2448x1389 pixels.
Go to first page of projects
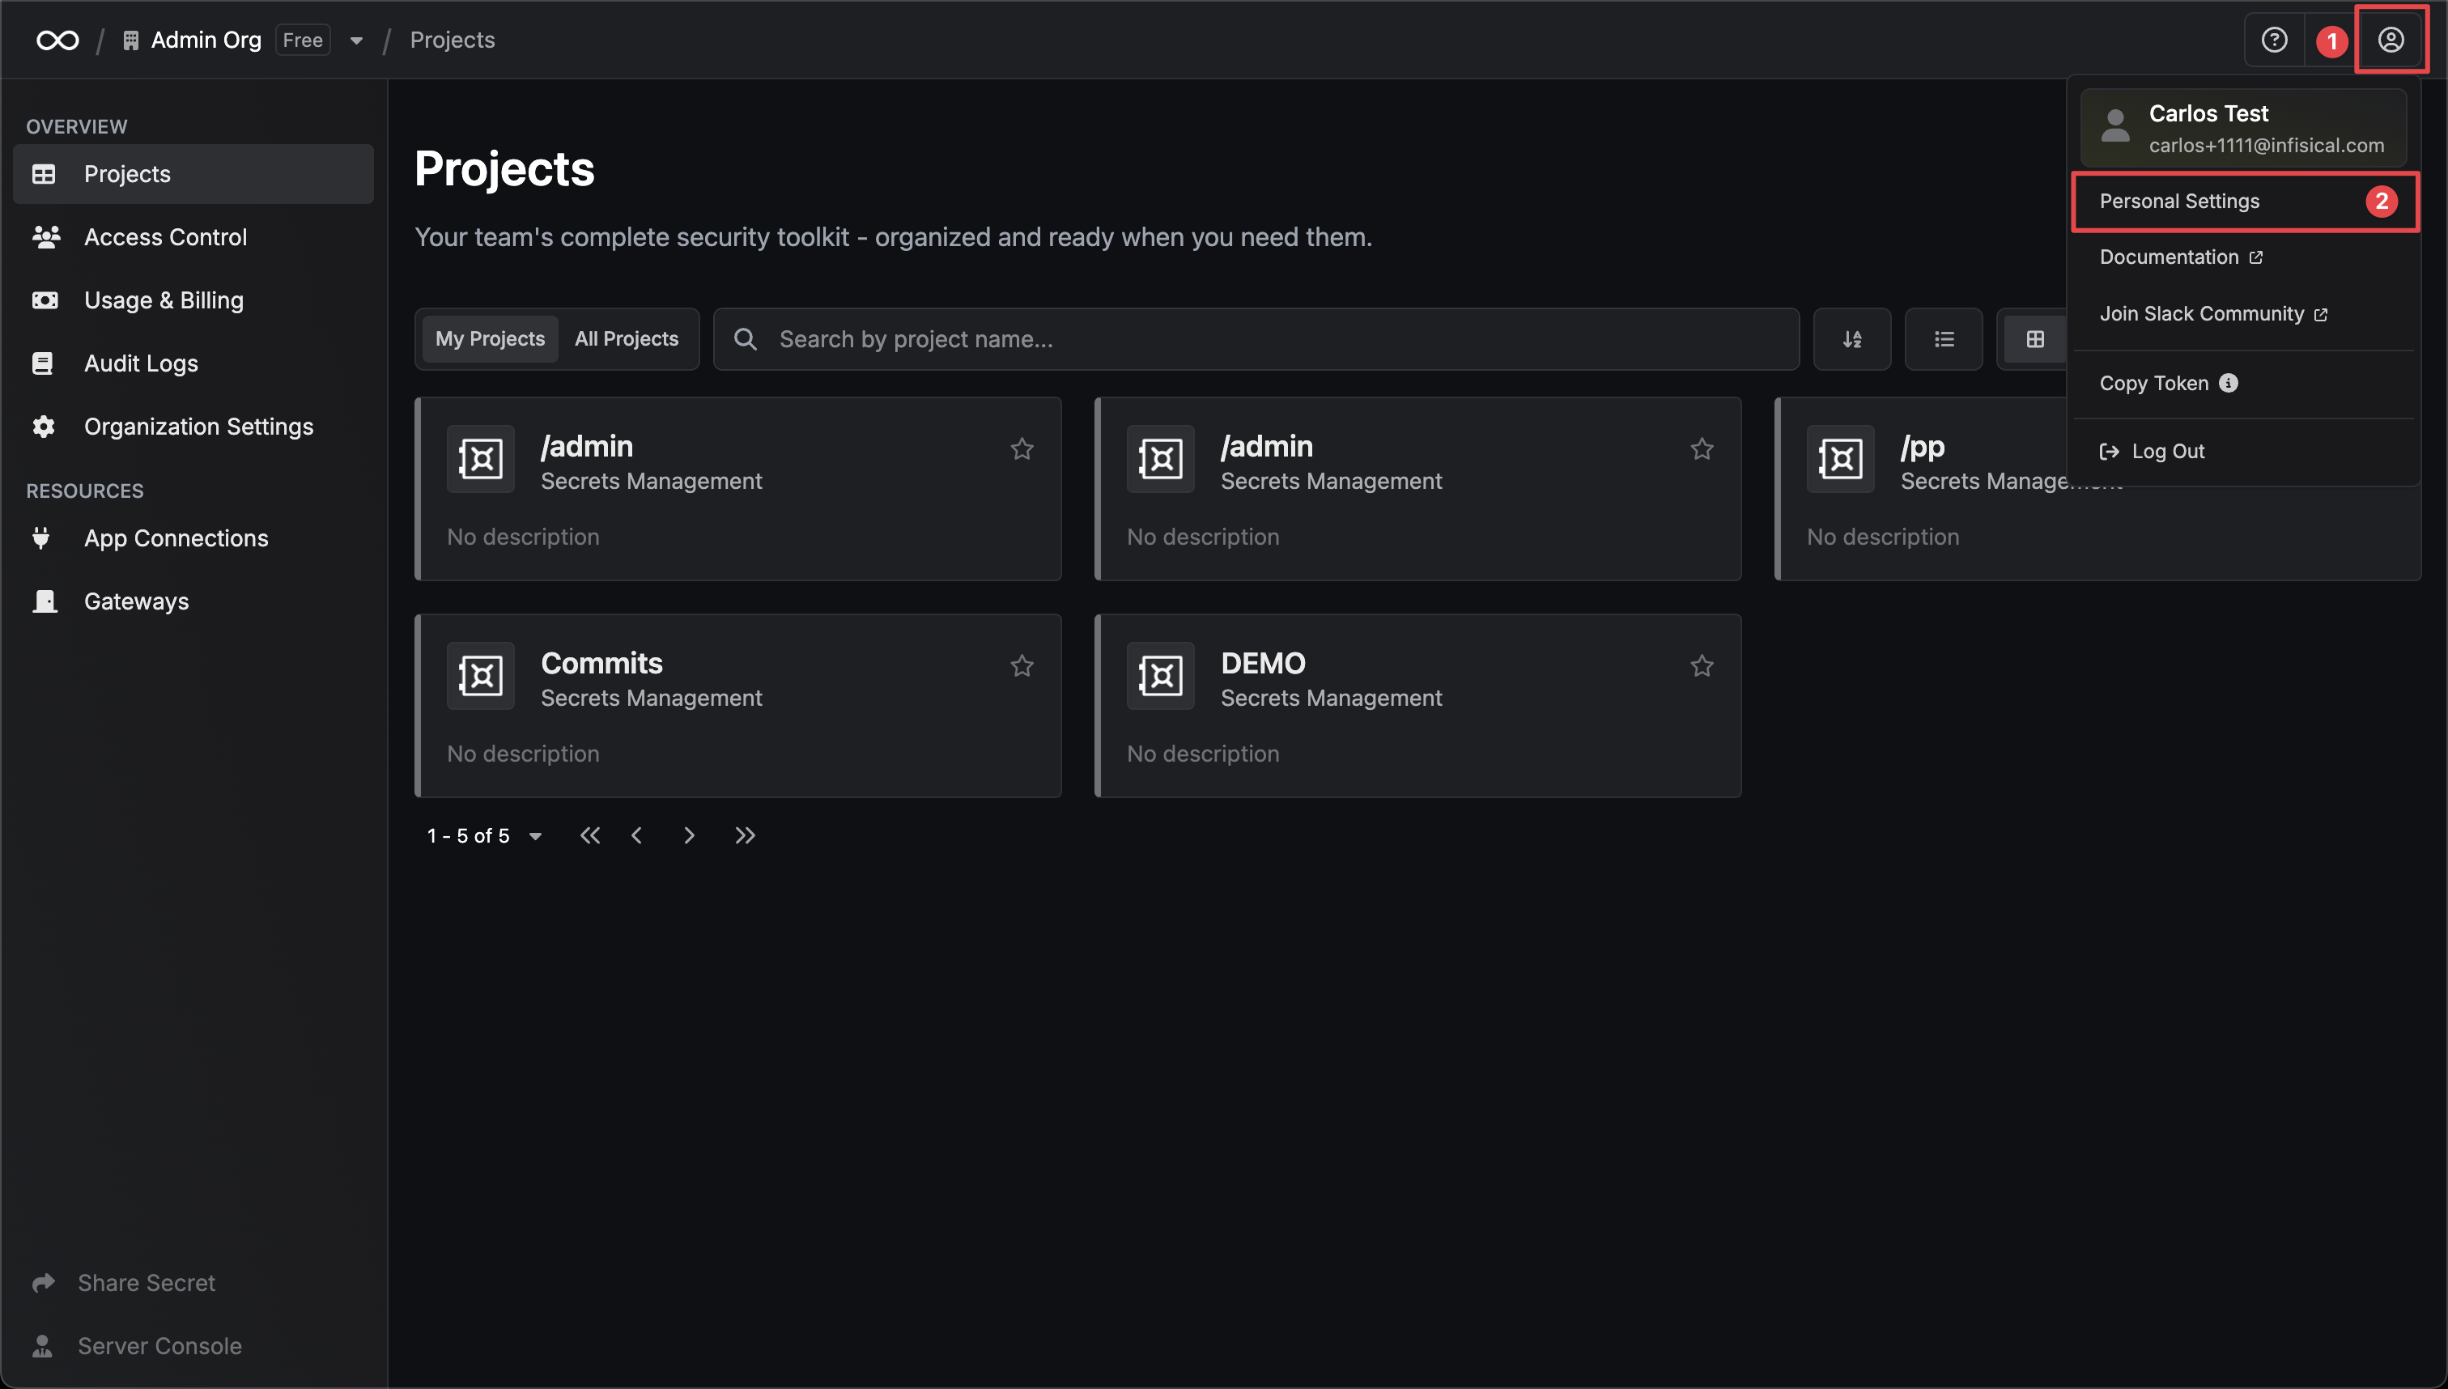pos(589,835)
